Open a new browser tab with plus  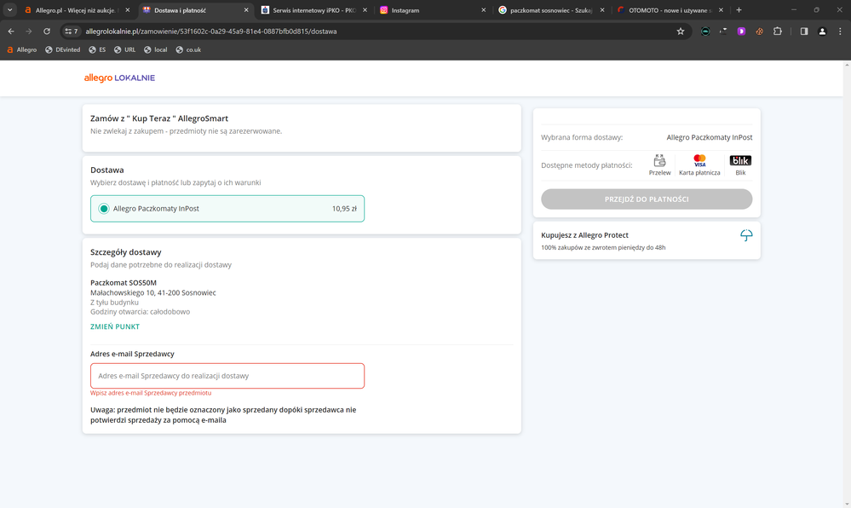pyautogui.click(x=739, y=9)
